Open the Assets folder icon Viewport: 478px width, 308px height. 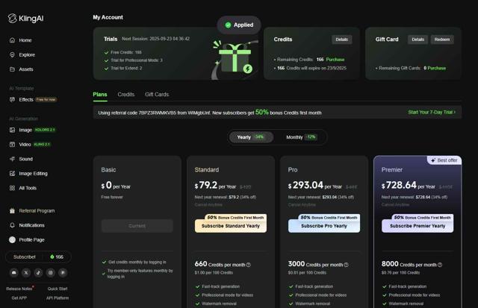pos(12,69)
